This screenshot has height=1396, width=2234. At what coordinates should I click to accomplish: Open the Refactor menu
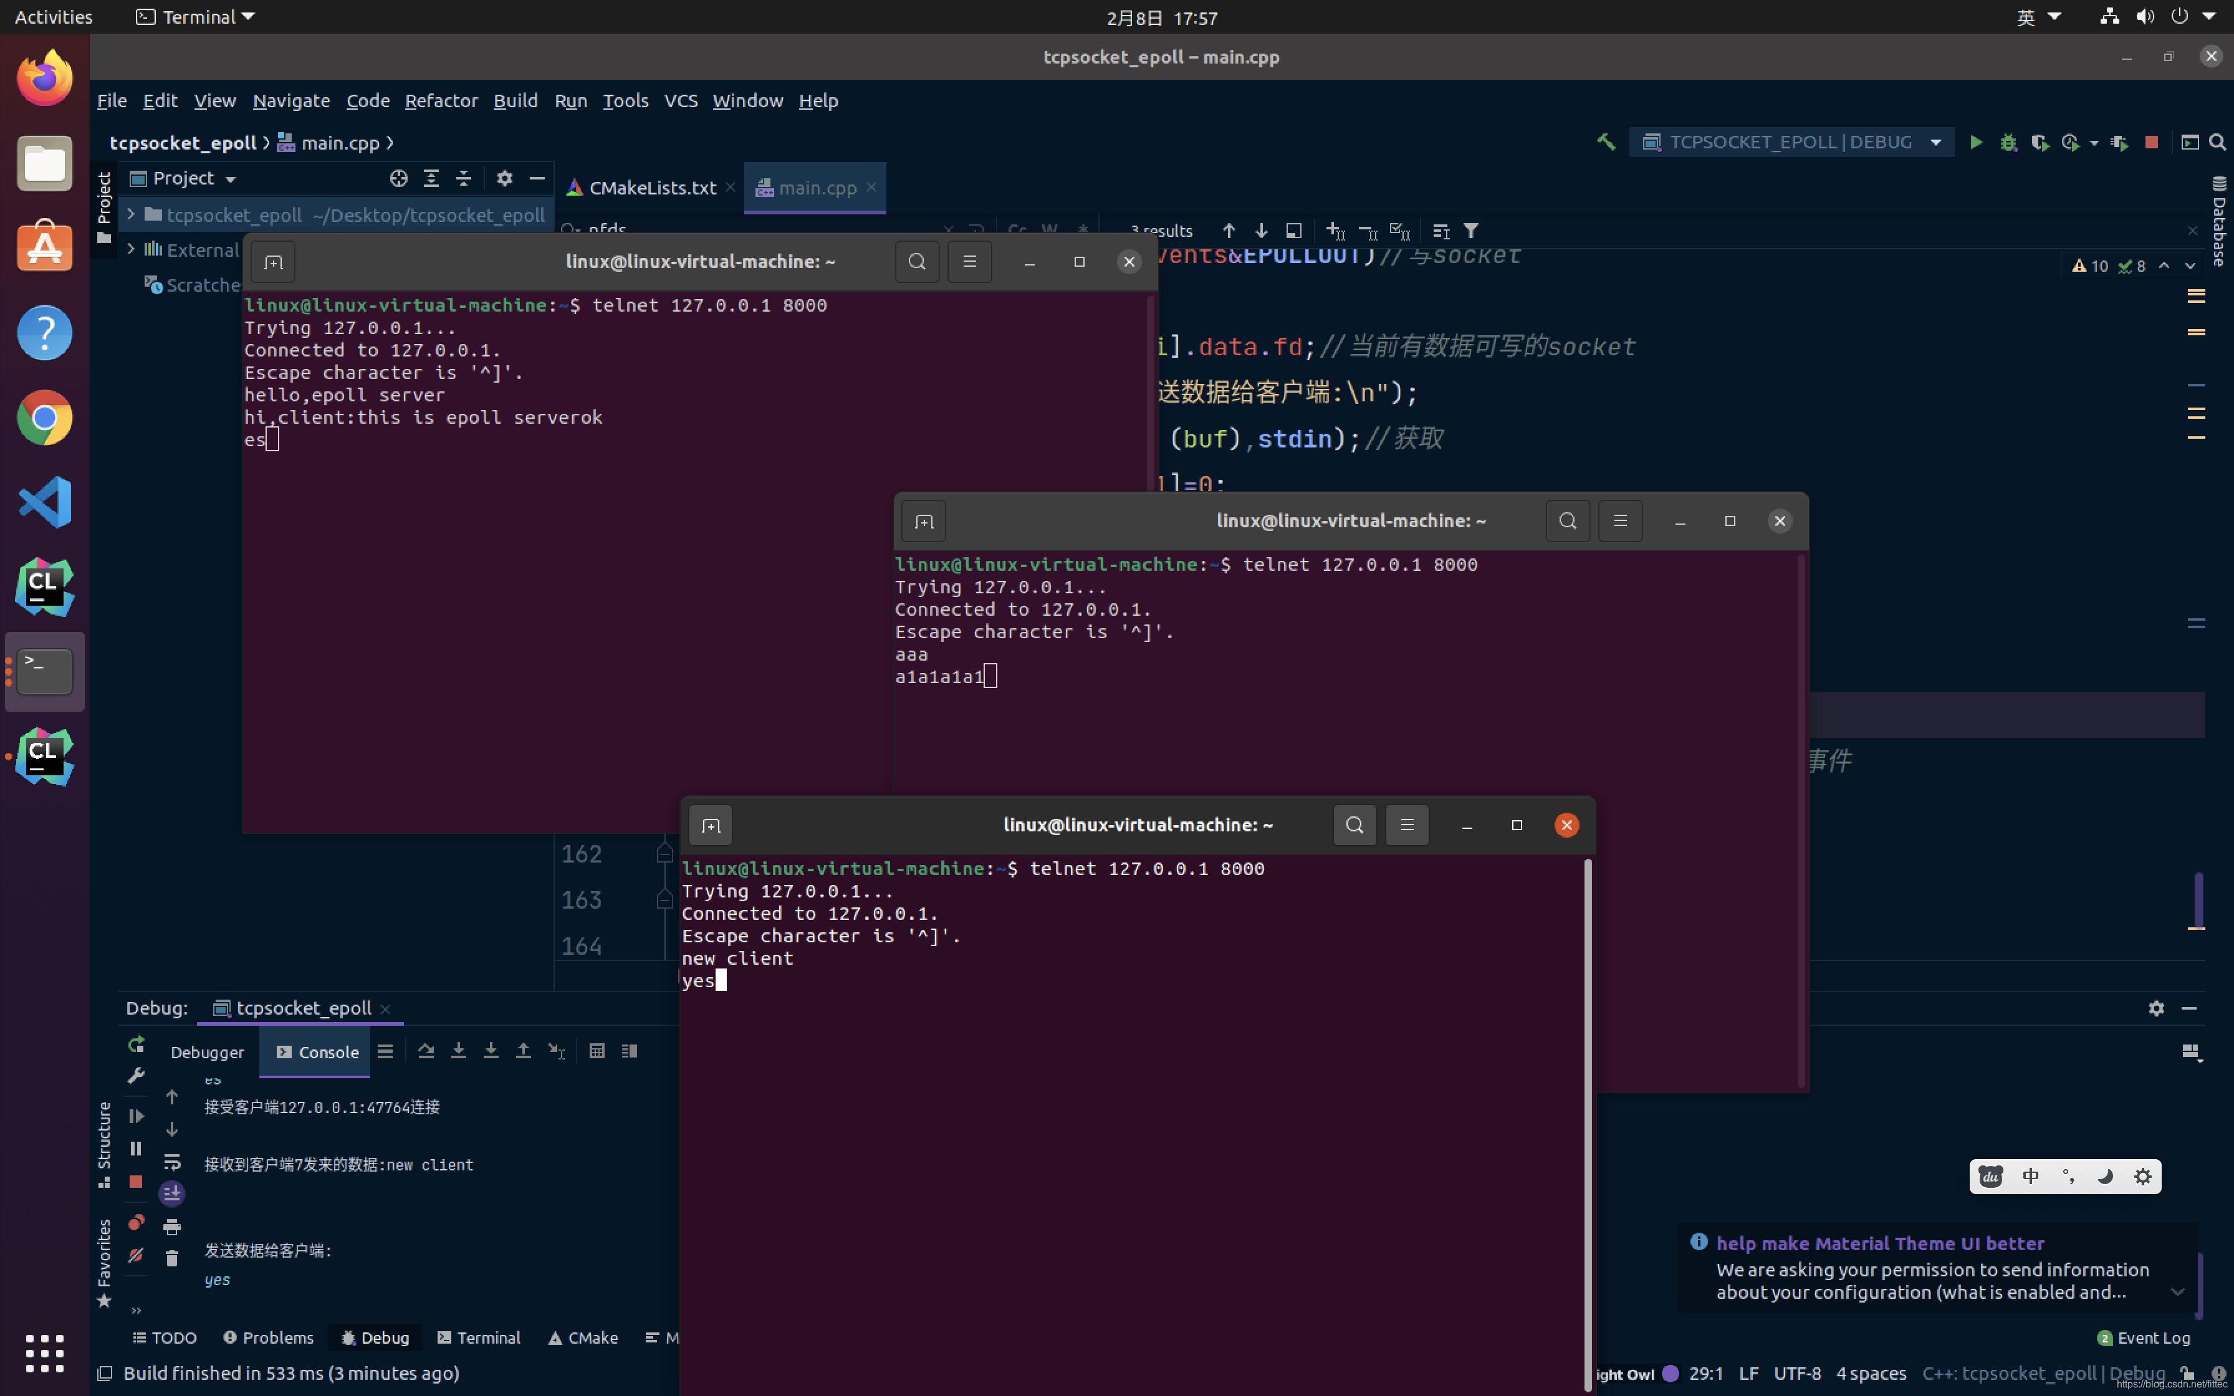click(441, 100)
